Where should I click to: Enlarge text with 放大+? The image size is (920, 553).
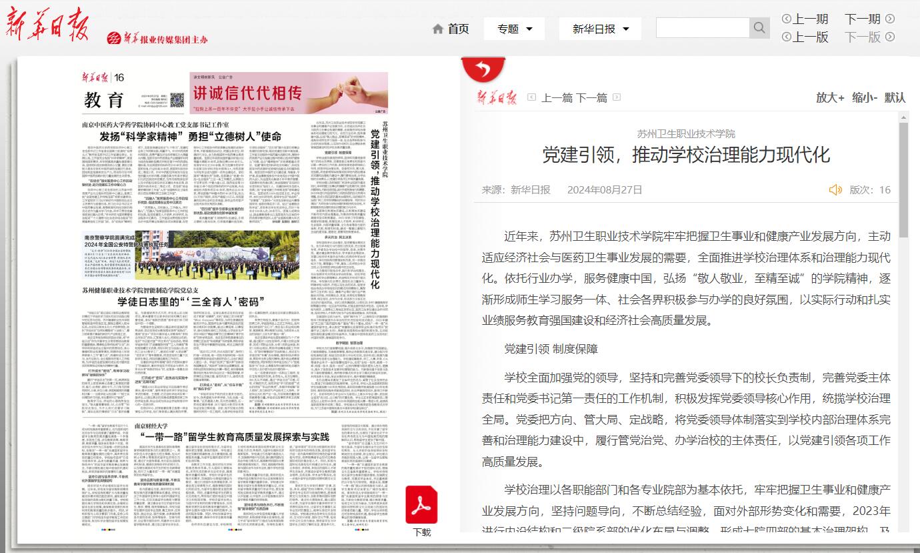[x=831, y=97]
